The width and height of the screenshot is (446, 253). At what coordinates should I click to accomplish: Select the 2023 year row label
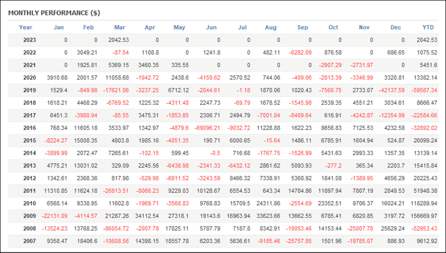30,40
